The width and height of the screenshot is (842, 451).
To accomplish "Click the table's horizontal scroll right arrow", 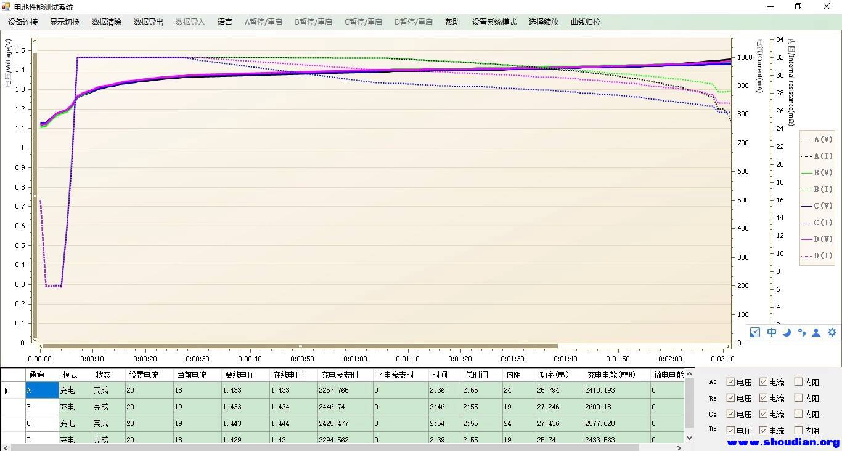I will 680,447.
